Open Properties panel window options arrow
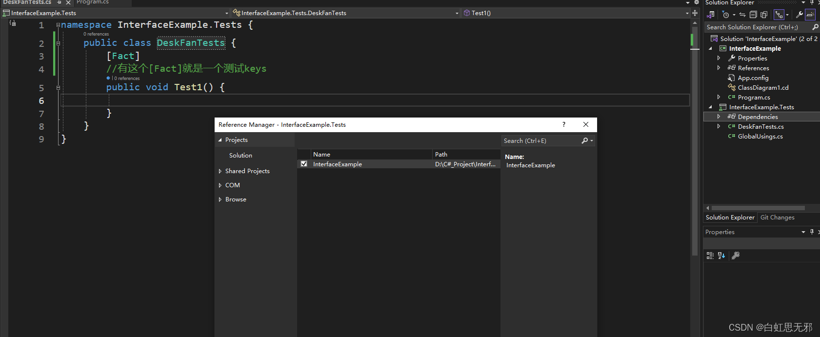This screenshot has width=820, height=337. [803, 232]
